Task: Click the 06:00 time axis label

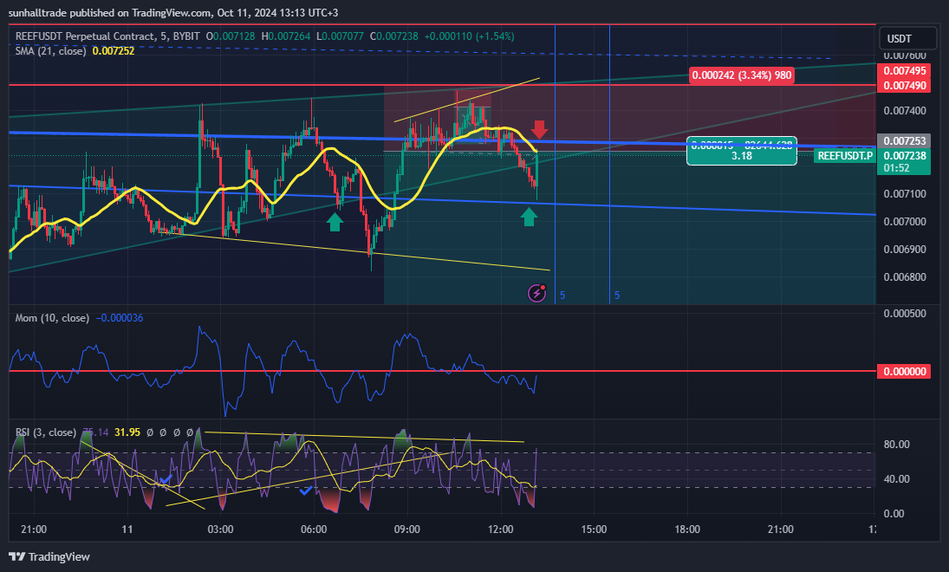Action: click(x=314, y=529)
